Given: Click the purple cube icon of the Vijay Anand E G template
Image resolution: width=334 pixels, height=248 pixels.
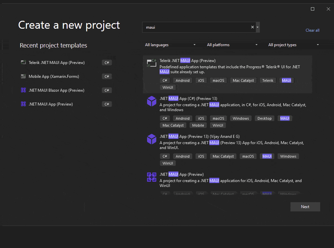Looking at the screenshot, I should (x=152, y=139).
